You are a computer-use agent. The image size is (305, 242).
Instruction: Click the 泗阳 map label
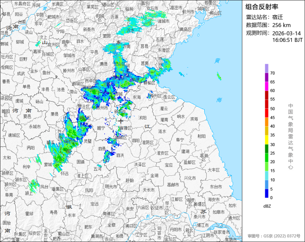coord(135,140)
